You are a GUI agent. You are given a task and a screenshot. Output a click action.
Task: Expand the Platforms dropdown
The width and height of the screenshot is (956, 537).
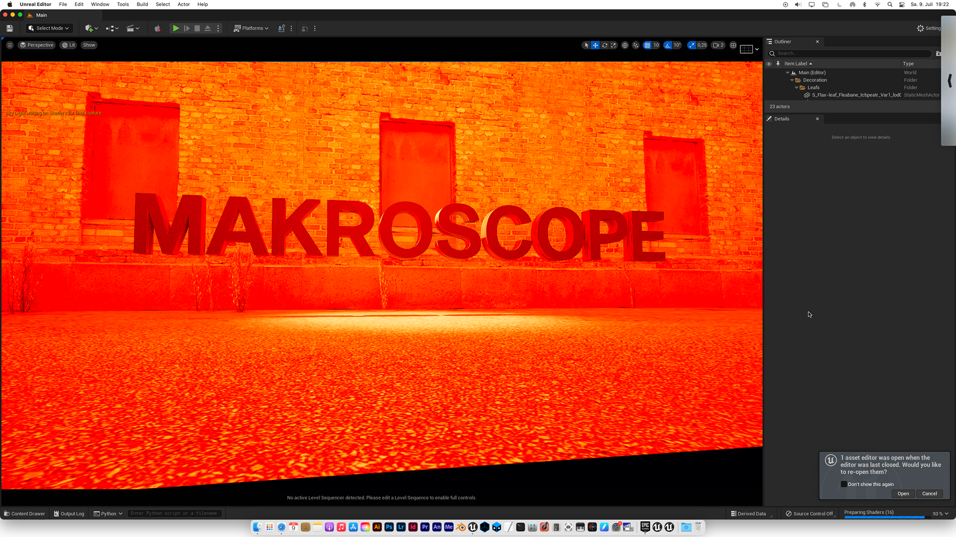point(251,28)
